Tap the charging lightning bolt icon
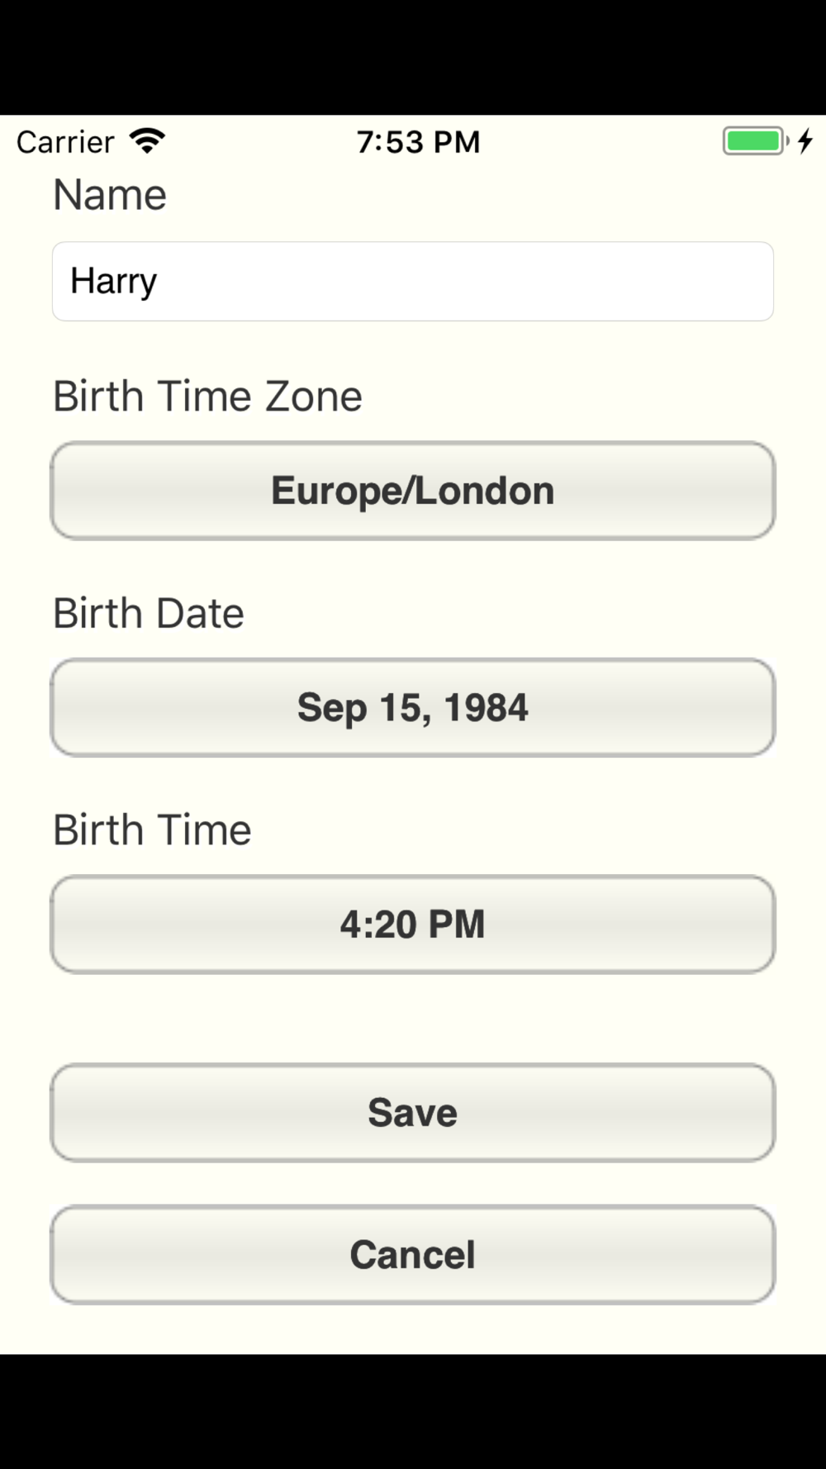 pos(806,141)
